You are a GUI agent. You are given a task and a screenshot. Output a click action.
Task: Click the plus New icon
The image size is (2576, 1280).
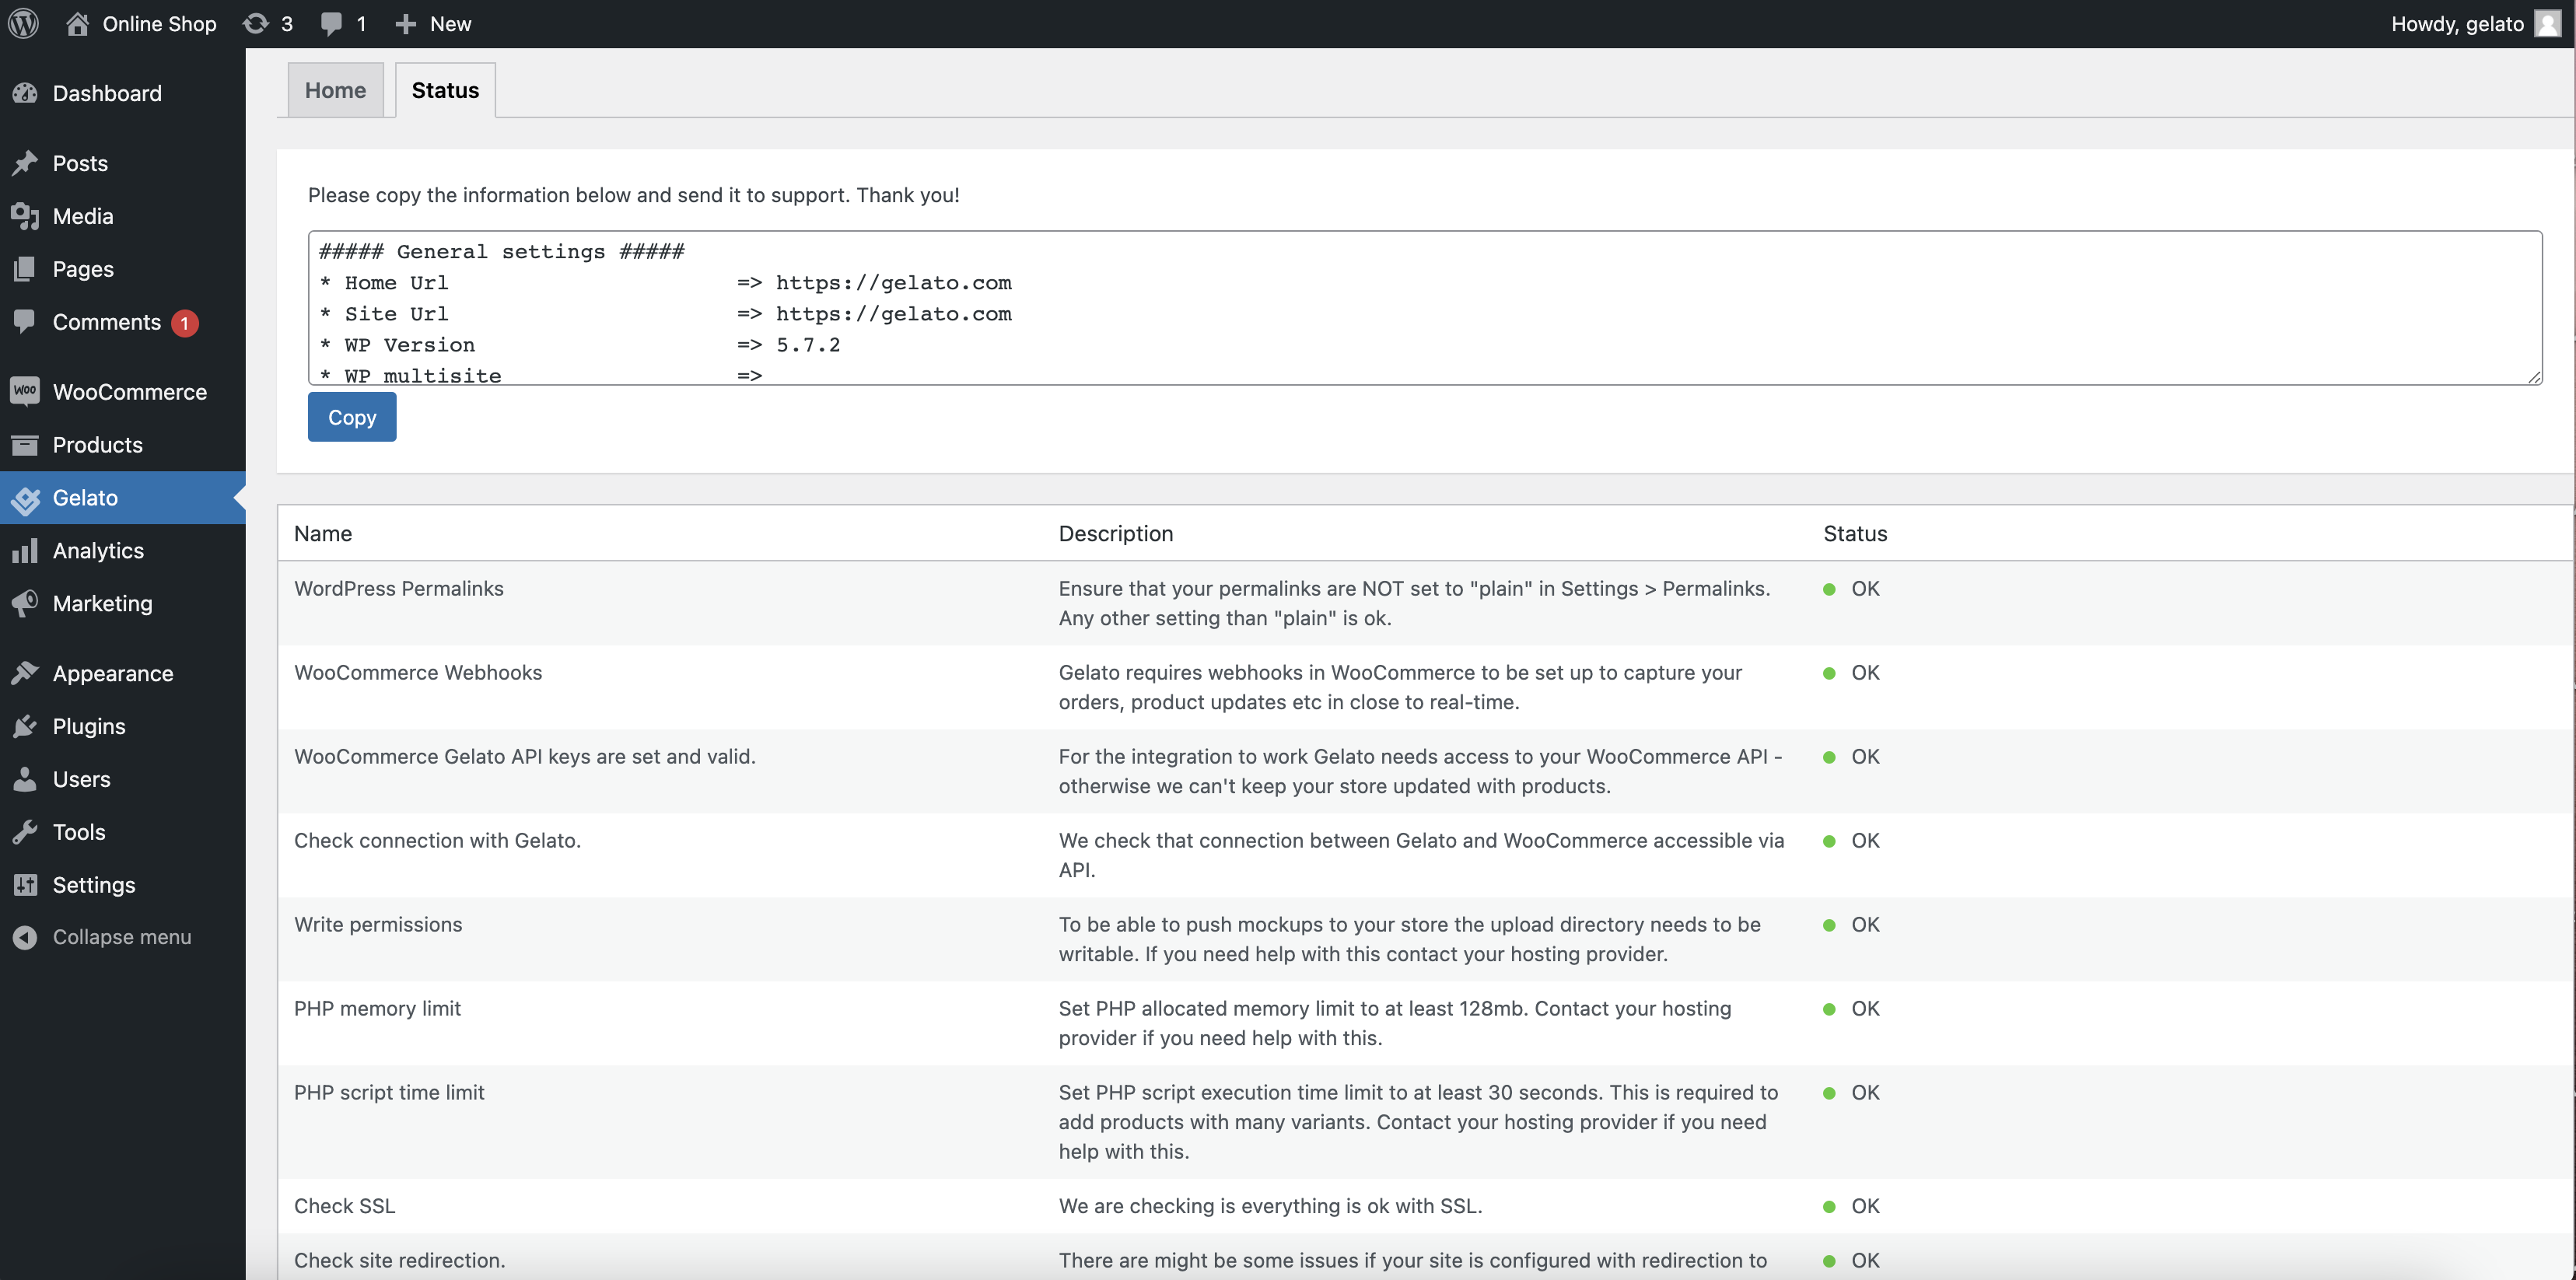click(405, 24)
